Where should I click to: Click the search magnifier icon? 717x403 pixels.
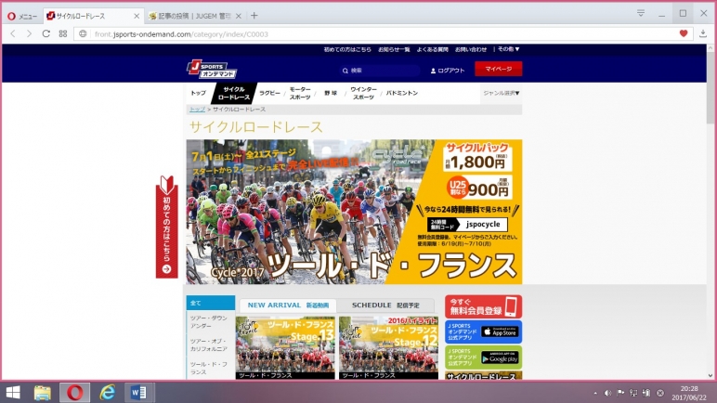pos(345,71)
